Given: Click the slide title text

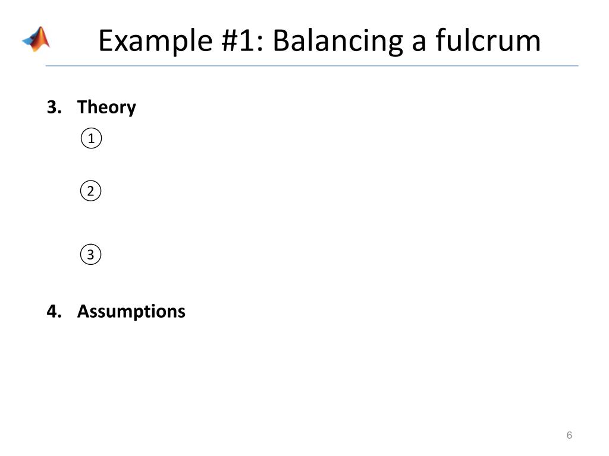Looking at the screenshot, I should click(x=319, y=41).
